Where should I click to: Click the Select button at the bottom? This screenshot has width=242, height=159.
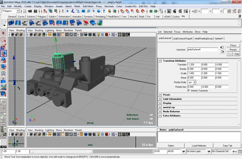171,146
